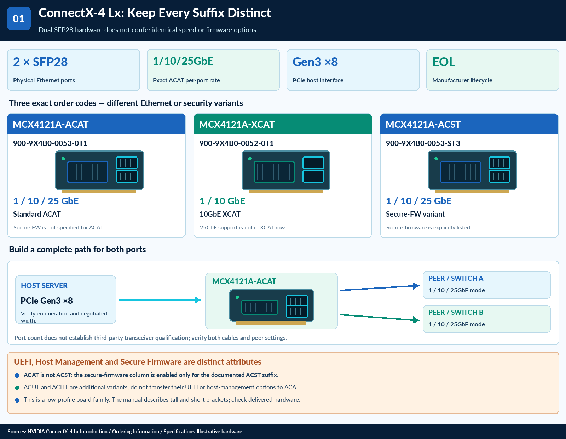Click the low-profile board family bullet text

(162, 400)
